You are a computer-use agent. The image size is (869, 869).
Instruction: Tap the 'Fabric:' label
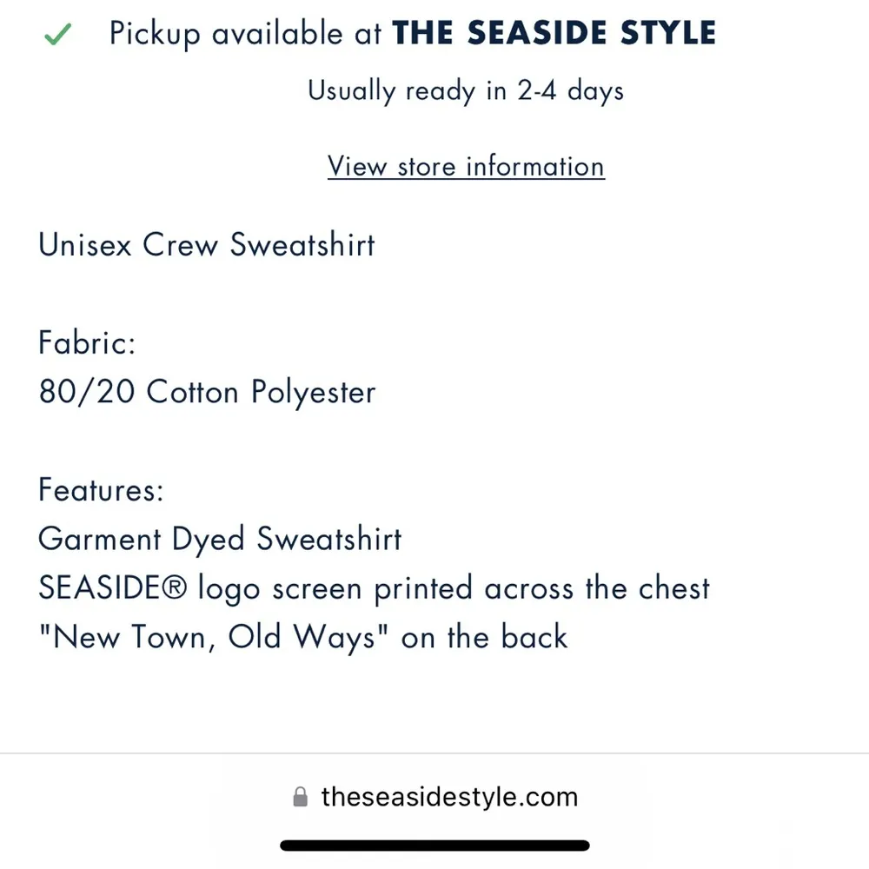pos(87,343)
